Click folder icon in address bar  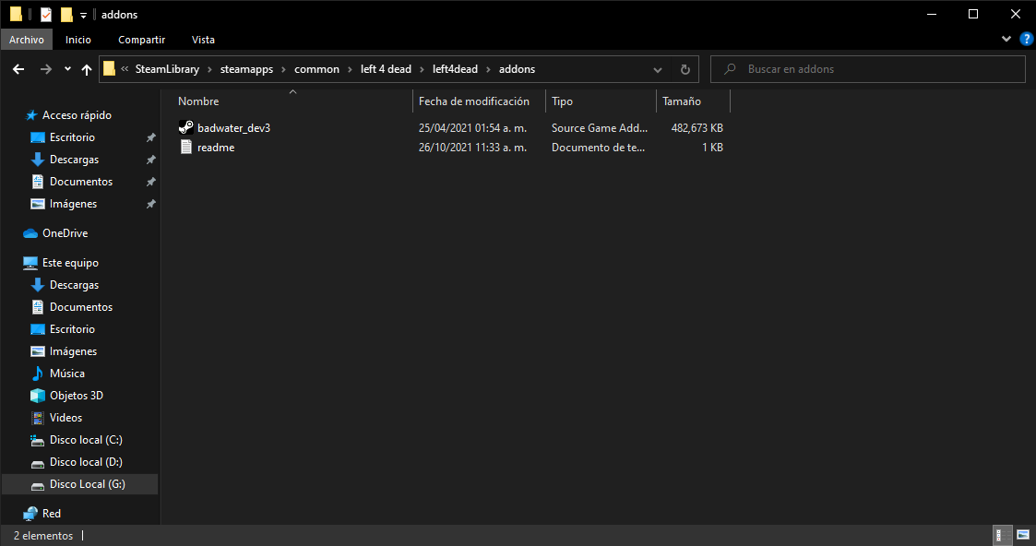click(110, 68)
